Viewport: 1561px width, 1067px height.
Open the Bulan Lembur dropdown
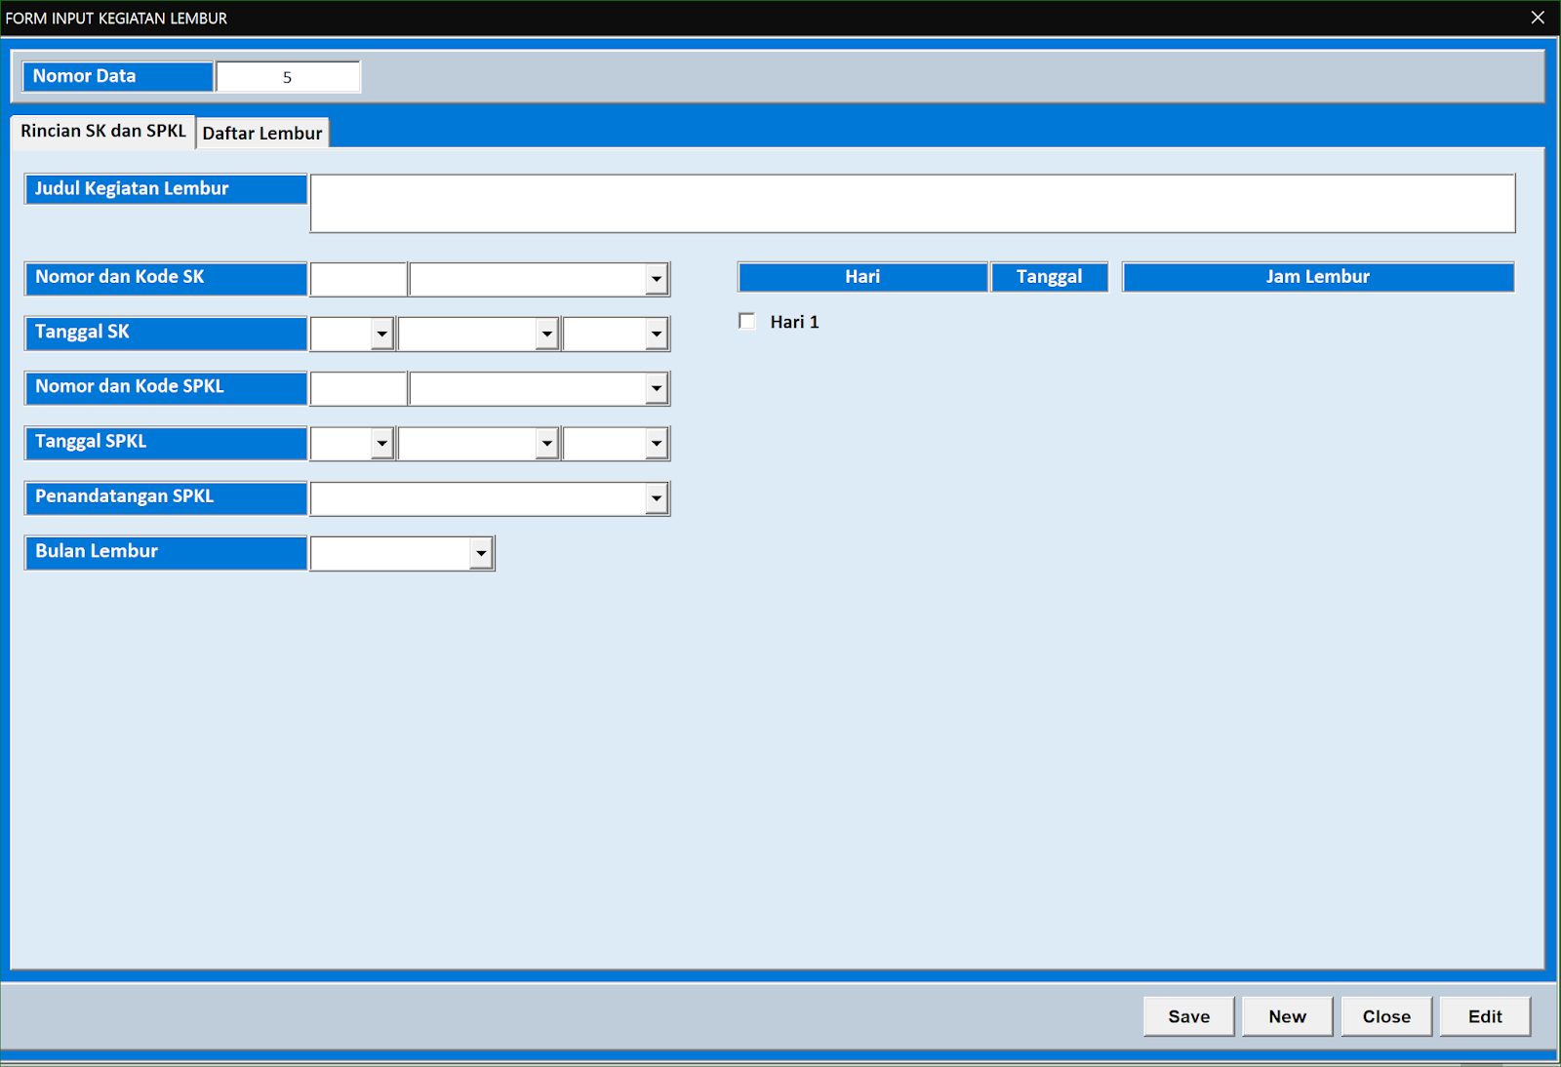tap(480, 553)
